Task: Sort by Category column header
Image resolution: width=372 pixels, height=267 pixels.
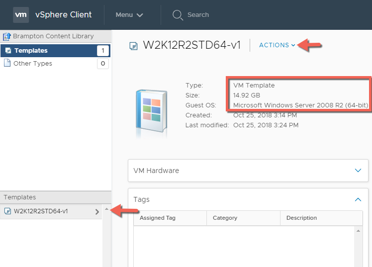Action: [x=225, y=218]
